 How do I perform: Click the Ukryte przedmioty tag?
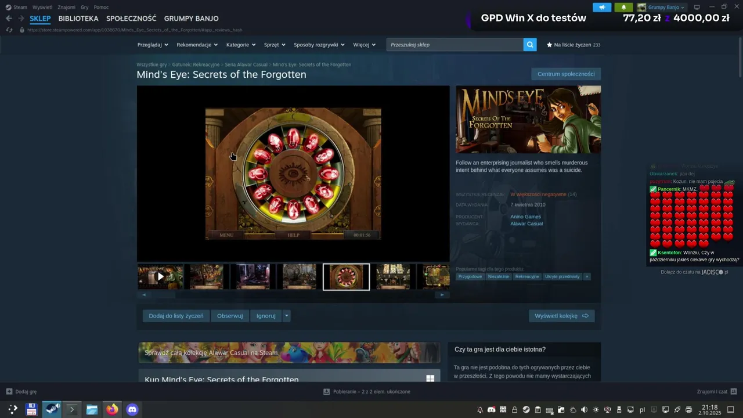click(x=562, y=276)
